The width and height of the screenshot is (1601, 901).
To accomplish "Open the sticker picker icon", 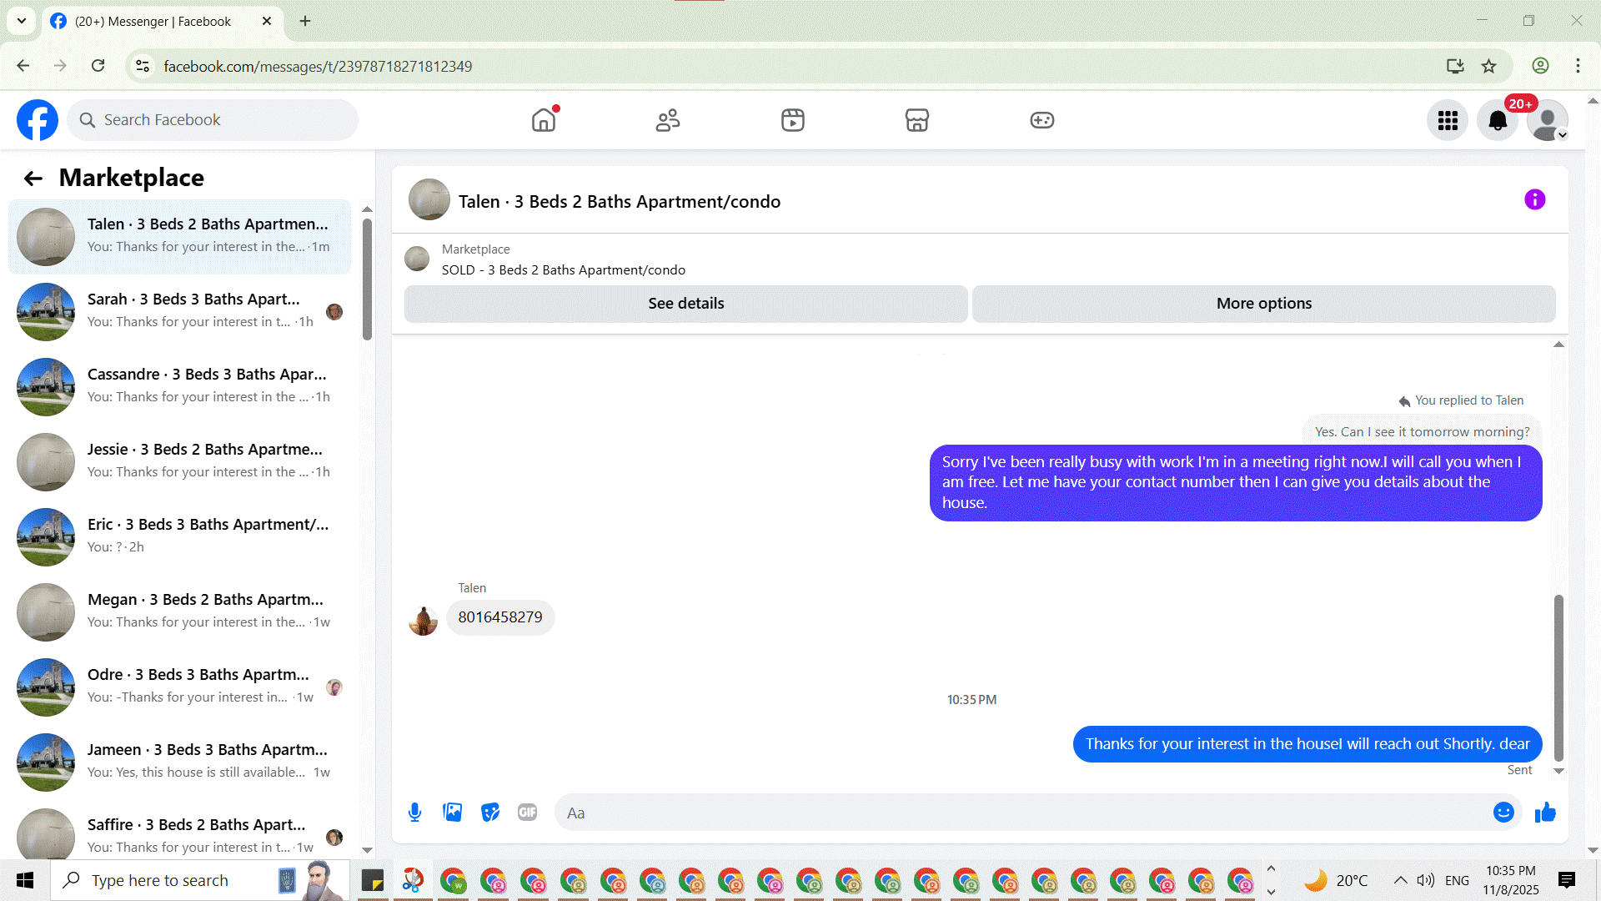I will coord(490,813).
